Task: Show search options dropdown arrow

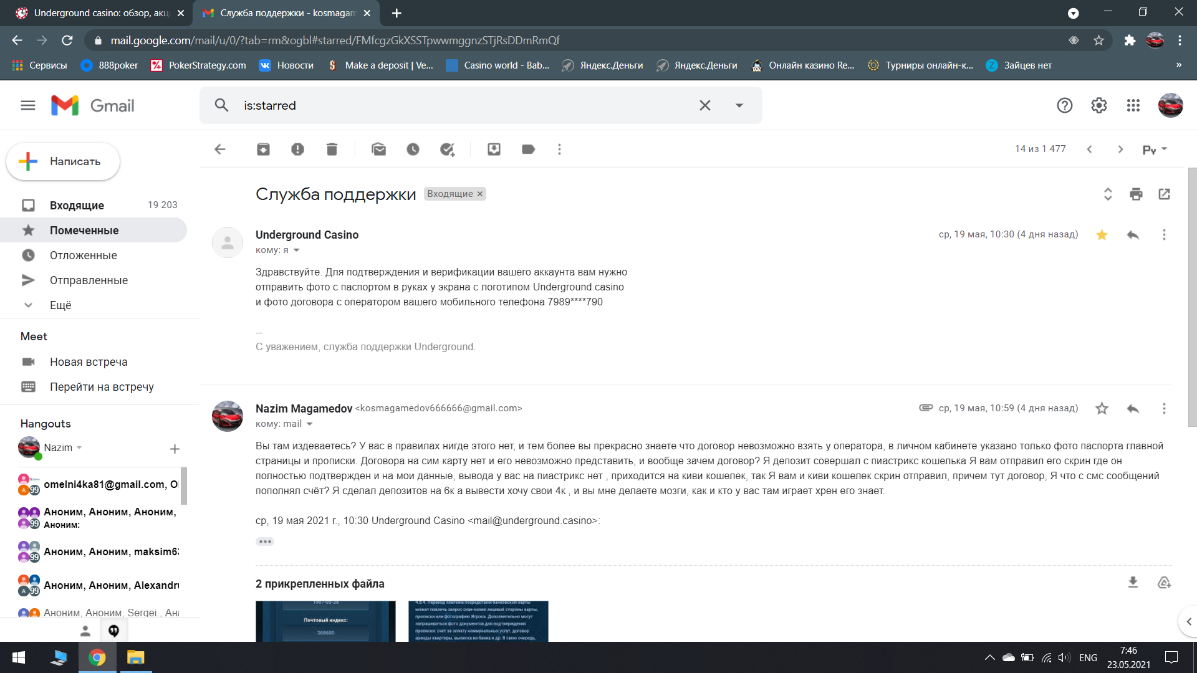Action: pos(739,105)
